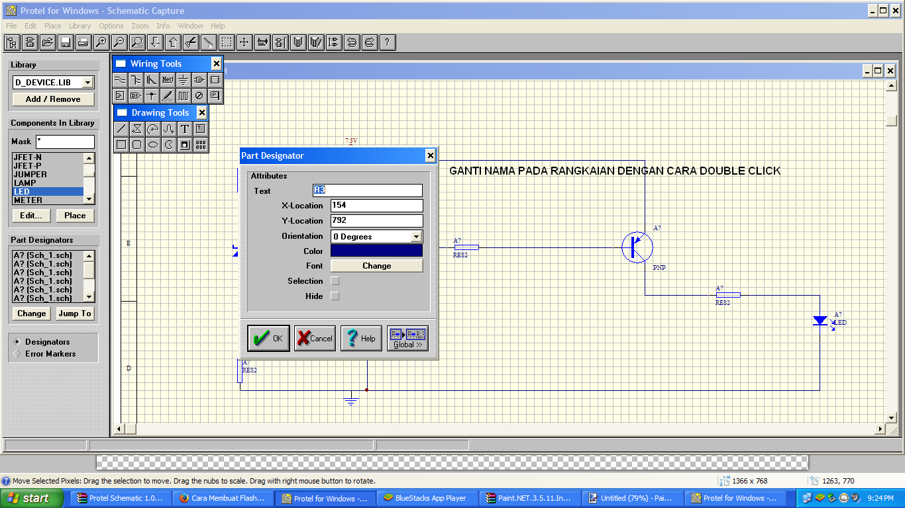Click the Mask input field
The image size is (905, 508).
click(x=65, y=142)
